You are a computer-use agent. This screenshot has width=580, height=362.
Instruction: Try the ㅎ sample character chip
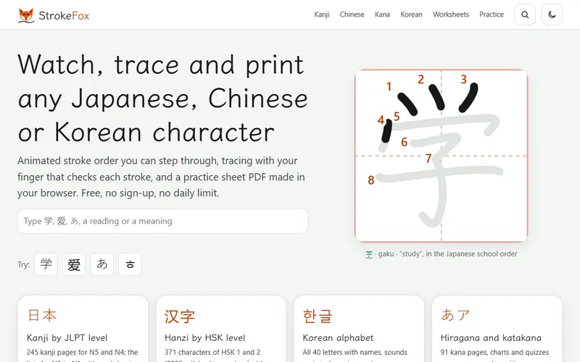coord(130,264)
